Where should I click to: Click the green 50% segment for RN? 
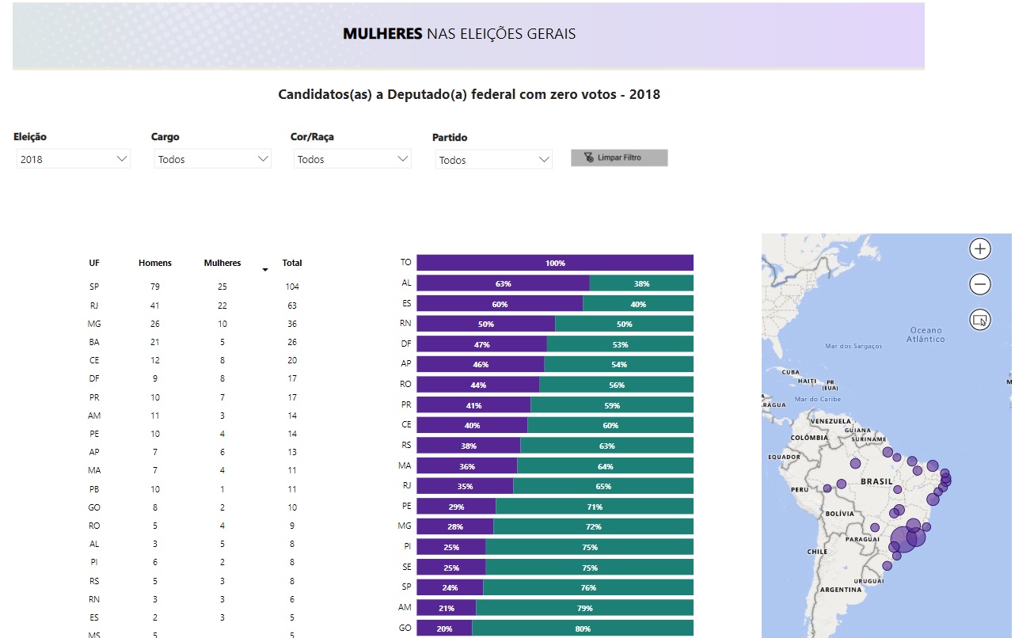[624, 324]
